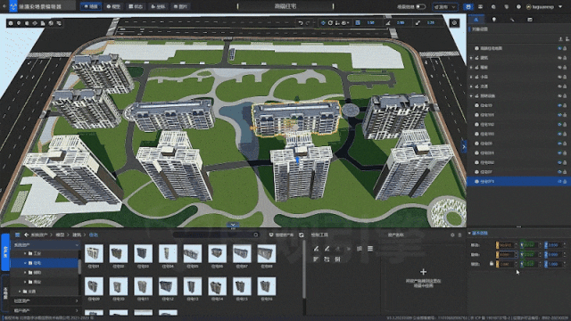Click the hamburger list icon in the asset panel
The width and height of the screenshot is (571, 321).
coord(17,235)
